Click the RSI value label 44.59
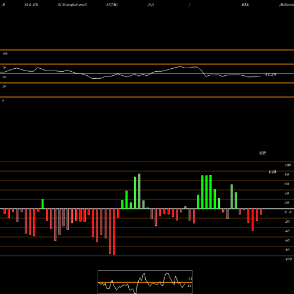The image size is (294, 294). (270, 75)
